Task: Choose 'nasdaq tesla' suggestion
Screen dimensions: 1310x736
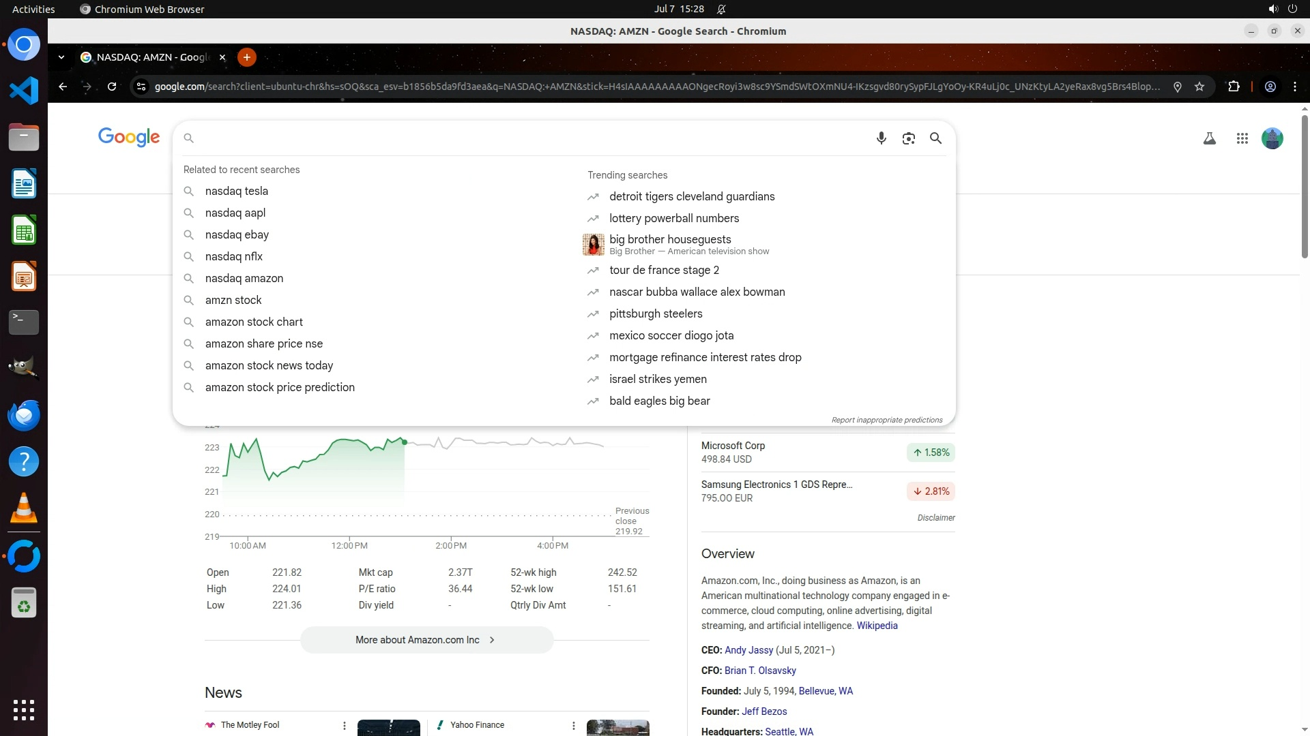Action: click(236, 191)
